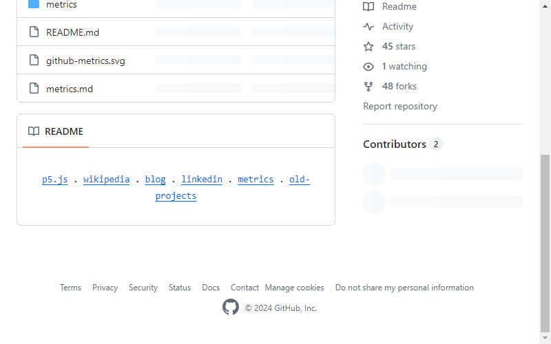Click the eye icon beside 1 watching
Image resolution: width=551 pixels, height=344 pixels.
click(x=368, y=66)
